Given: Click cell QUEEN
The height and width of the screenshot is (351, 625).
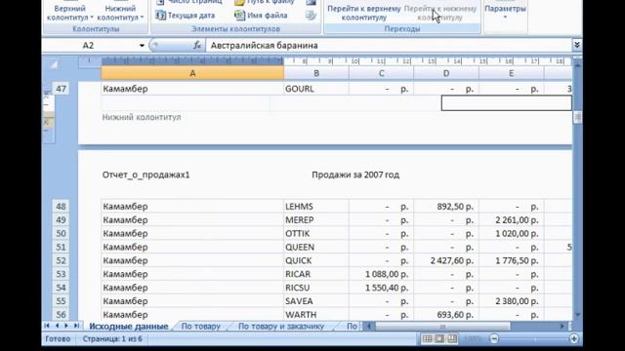Looking at the screenshot, I should tap(316, 247).
